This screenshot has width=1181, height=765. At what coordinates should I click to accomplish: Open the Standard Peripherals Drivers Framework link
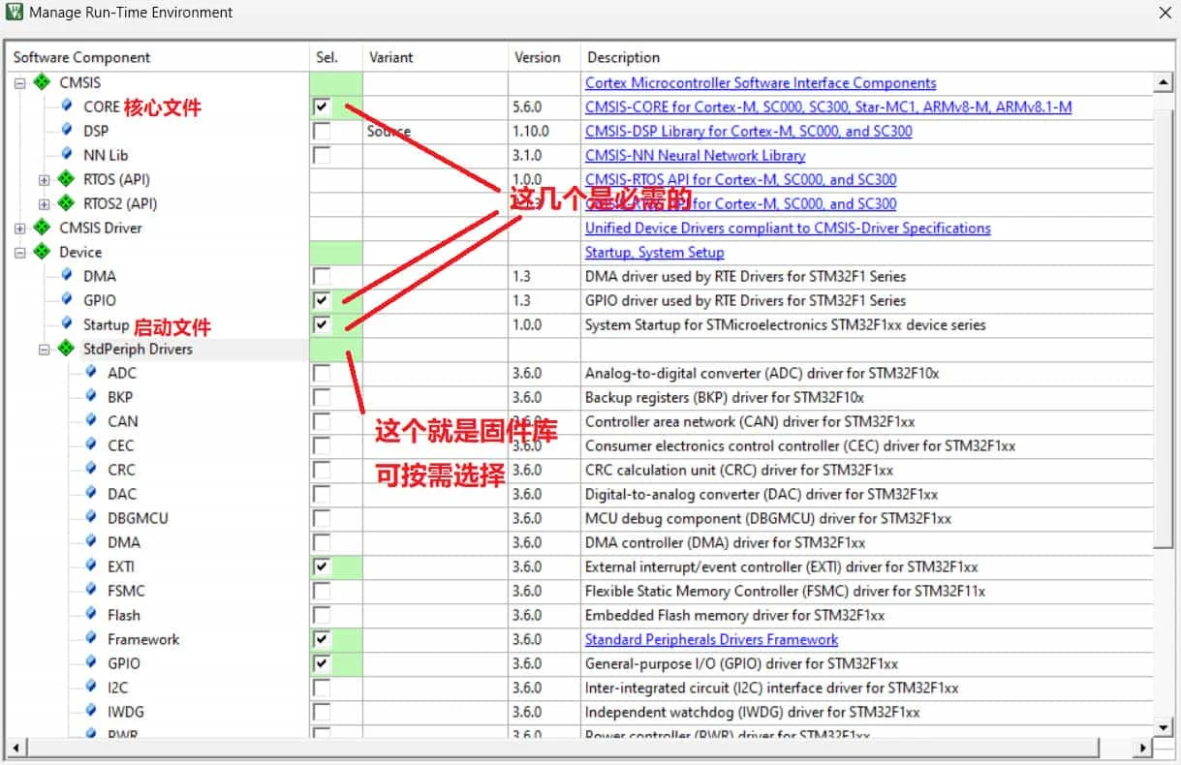click(711, 640)
